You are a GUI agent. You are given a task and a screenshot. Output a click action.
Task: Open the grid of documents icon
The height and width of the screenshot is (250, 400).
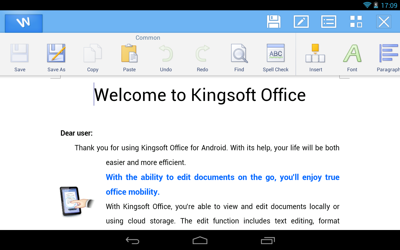(356, 22)
